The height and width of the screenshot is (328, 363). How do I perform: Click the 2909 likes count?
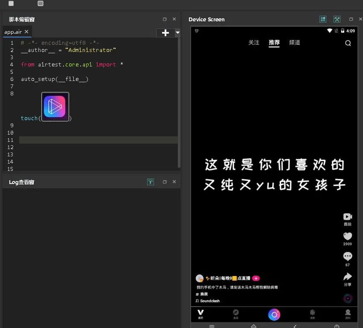click(x=348, y=244)
